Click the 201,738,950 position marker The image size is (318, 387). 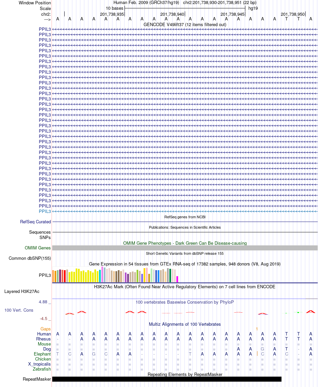coord(293,14)
